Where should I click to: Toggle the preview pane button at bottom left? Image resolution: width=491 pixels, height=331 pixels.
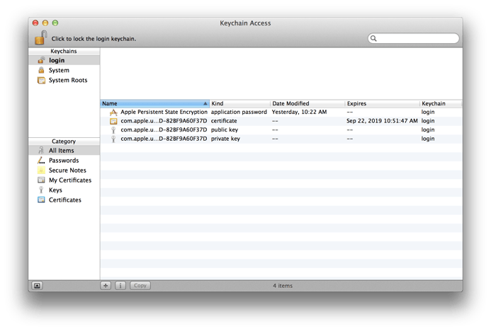click(37, 285)
